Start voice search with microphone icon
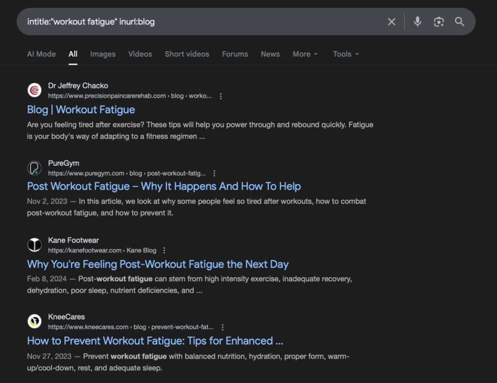The image size is (497, 383). point(417,22)
